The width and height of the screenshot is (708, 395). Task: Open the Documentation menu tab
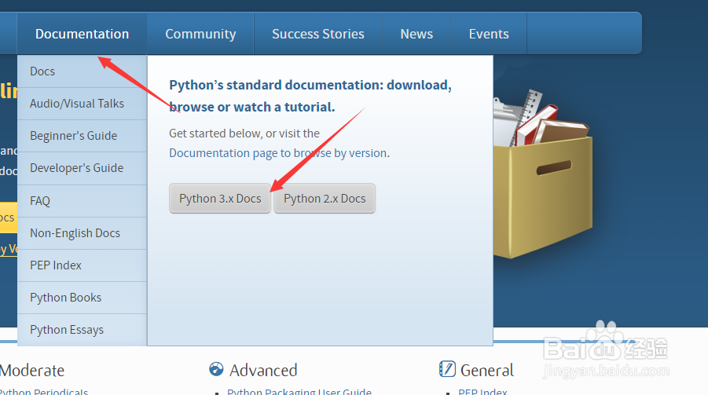(82, 34)
